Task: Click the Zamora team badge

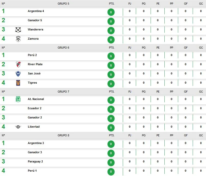Action: coord(18,39)
